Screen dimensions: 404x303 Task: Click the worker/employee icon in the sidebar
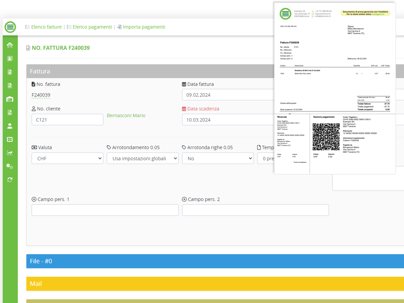10,126
